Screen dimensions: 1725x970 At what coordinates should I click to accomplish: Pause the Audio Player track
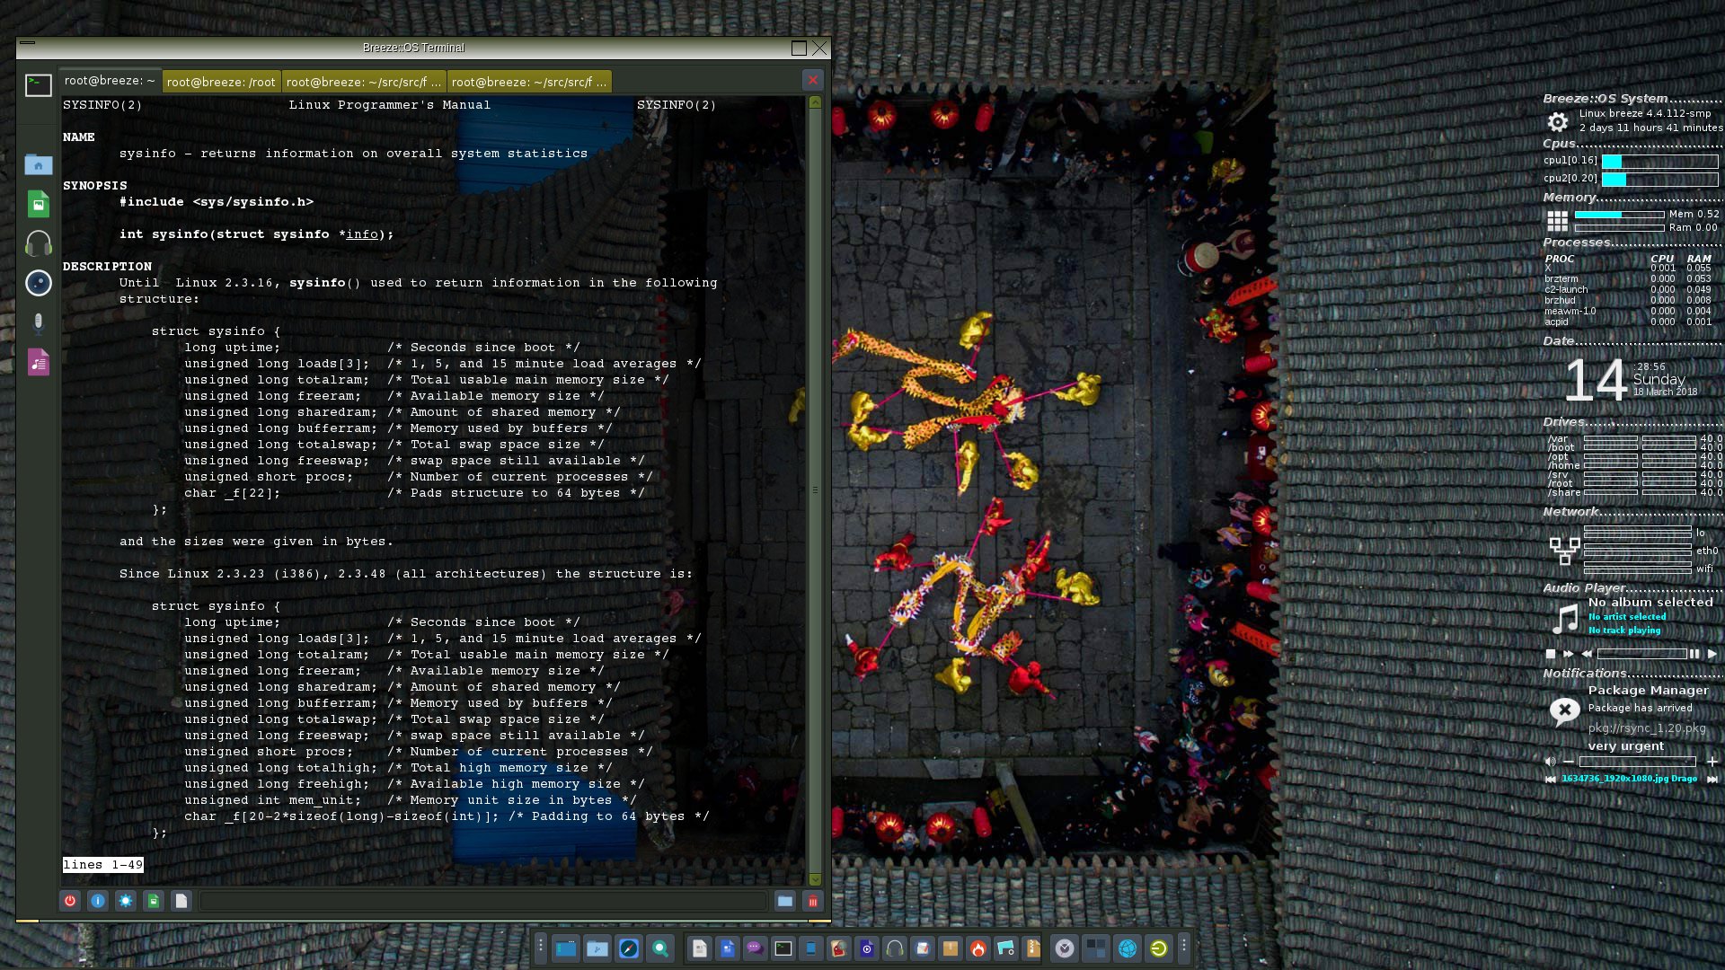coord(1694,654)
